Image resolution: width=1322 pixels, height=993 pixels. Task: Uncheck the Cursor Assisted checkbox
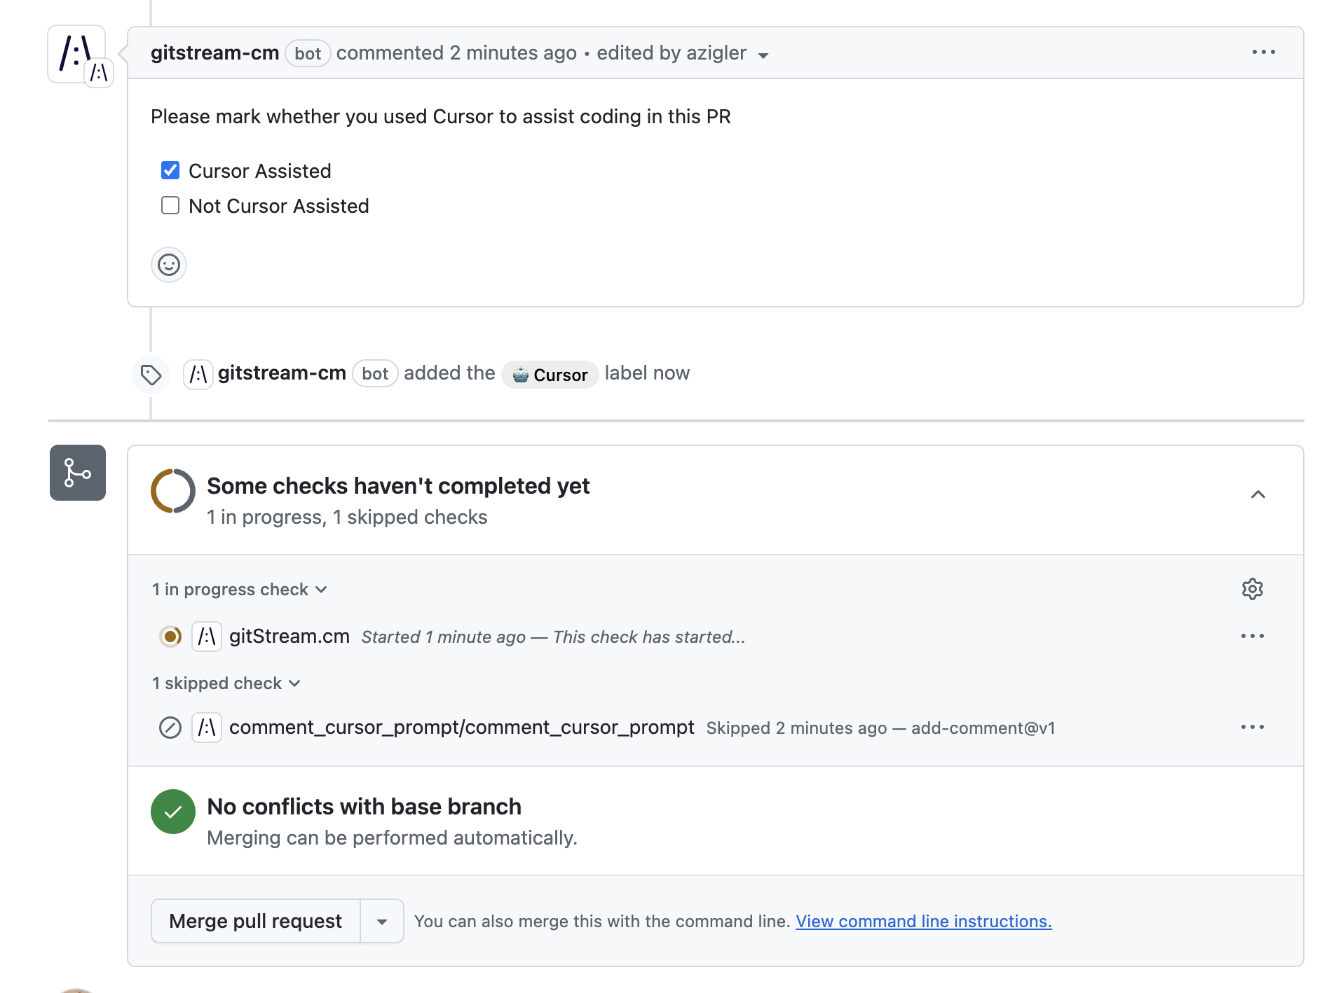pos(170,169)
